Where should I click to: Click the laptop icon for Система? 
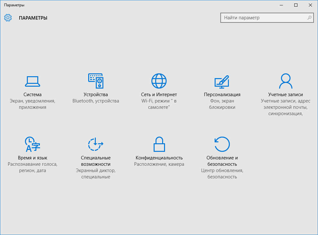(33, 81)
